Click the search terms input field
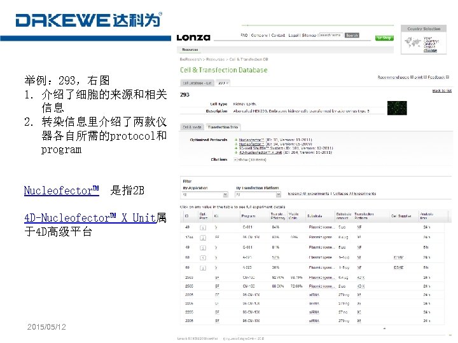Screen dimensions: 458x343 tap(331, 35)
